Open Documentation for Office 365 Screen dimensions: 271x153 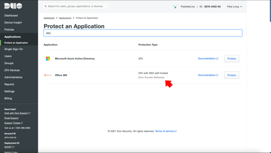point(208,75)
